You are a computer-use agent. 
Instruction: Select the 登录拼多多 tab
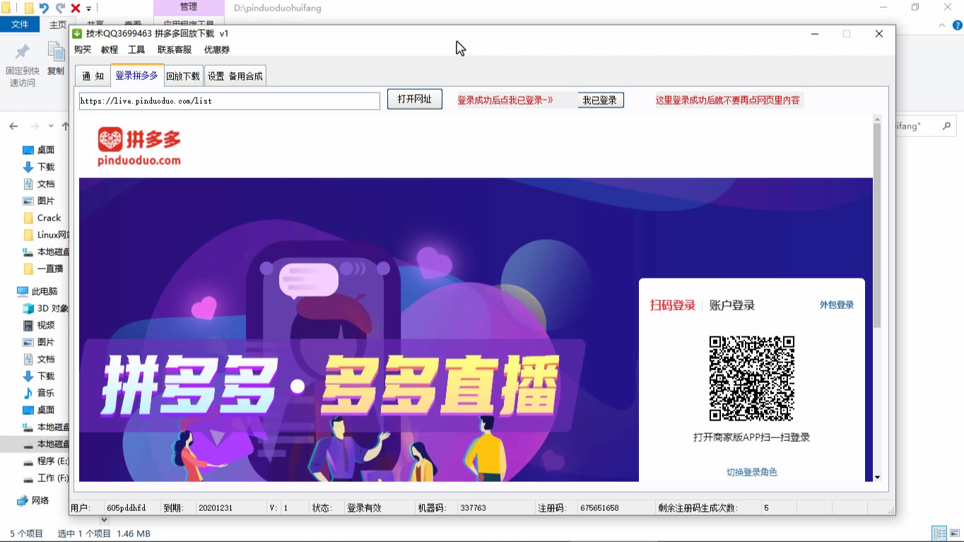pyautogui.click(x=137, y=75)
